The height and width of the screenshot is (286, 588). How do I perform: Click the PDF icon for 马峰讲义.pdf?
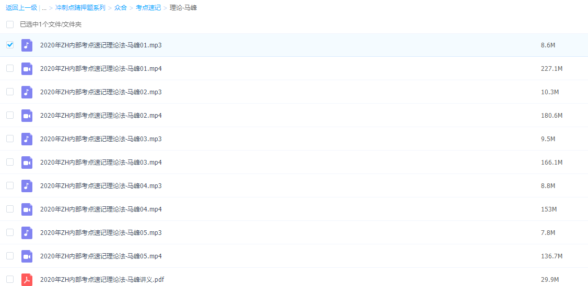click(27, 280)
